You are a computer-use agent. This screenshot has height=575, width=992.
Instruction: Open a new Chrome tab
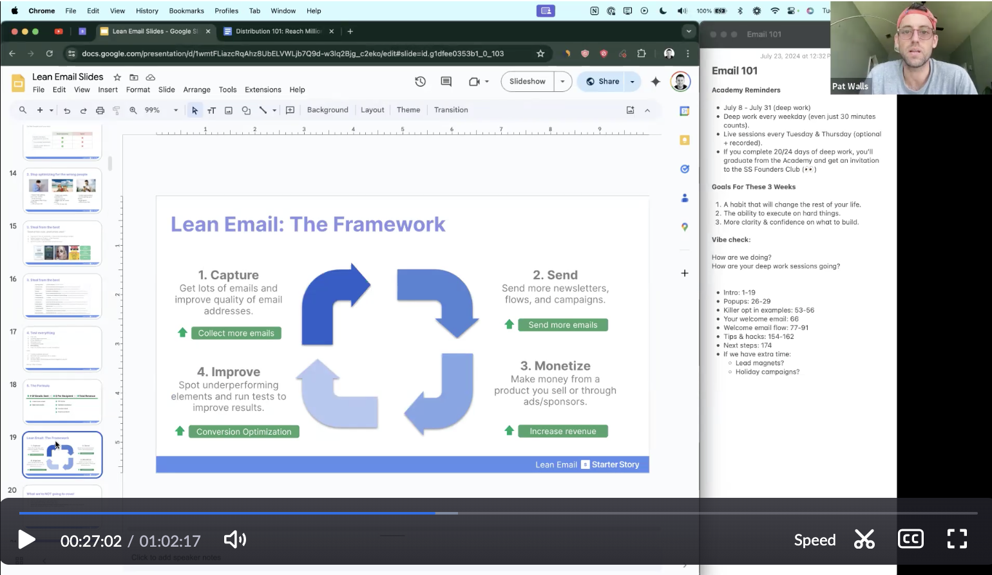click(x=350, y=31)
